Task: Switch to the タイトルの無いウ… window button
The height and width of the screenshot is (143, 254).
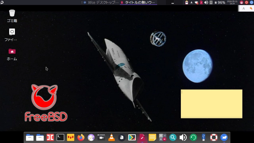Action: (139, 2)
